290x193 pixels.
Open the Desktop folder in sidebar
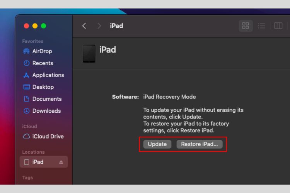43,87
